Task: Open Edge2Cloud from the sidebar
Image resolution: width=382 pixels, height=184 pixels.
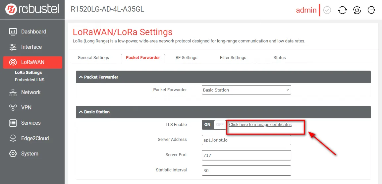Action: [x=34, y=138]
